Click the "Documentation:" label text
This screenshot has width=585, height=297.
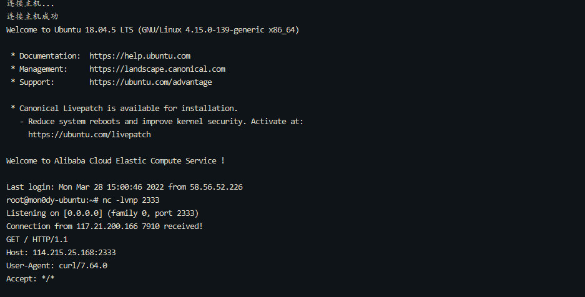[50, 56]
